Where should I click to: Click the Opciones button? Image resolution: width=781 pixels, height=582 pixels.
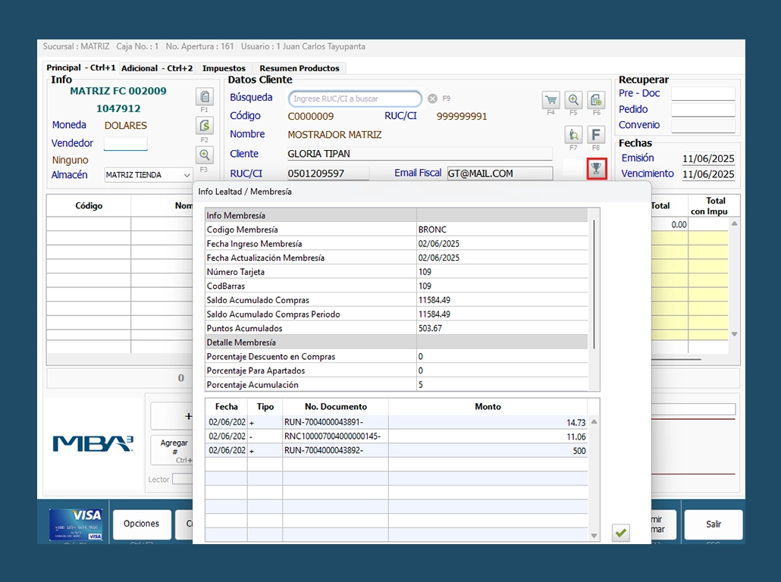(142, 524)
